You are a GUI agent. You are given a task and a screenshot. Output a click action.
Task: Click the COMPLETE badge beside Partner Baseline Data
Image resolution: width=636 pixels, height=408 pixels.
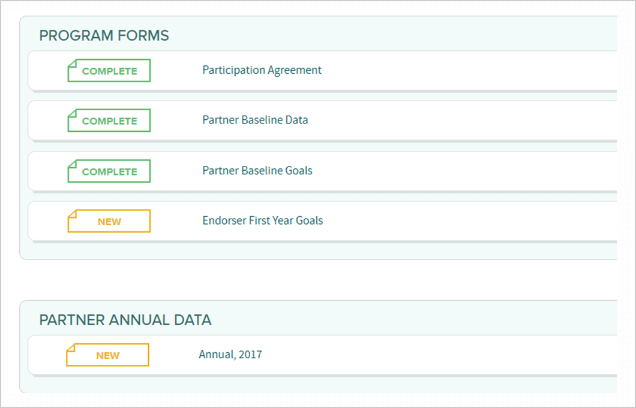click(x=109, y=120)
